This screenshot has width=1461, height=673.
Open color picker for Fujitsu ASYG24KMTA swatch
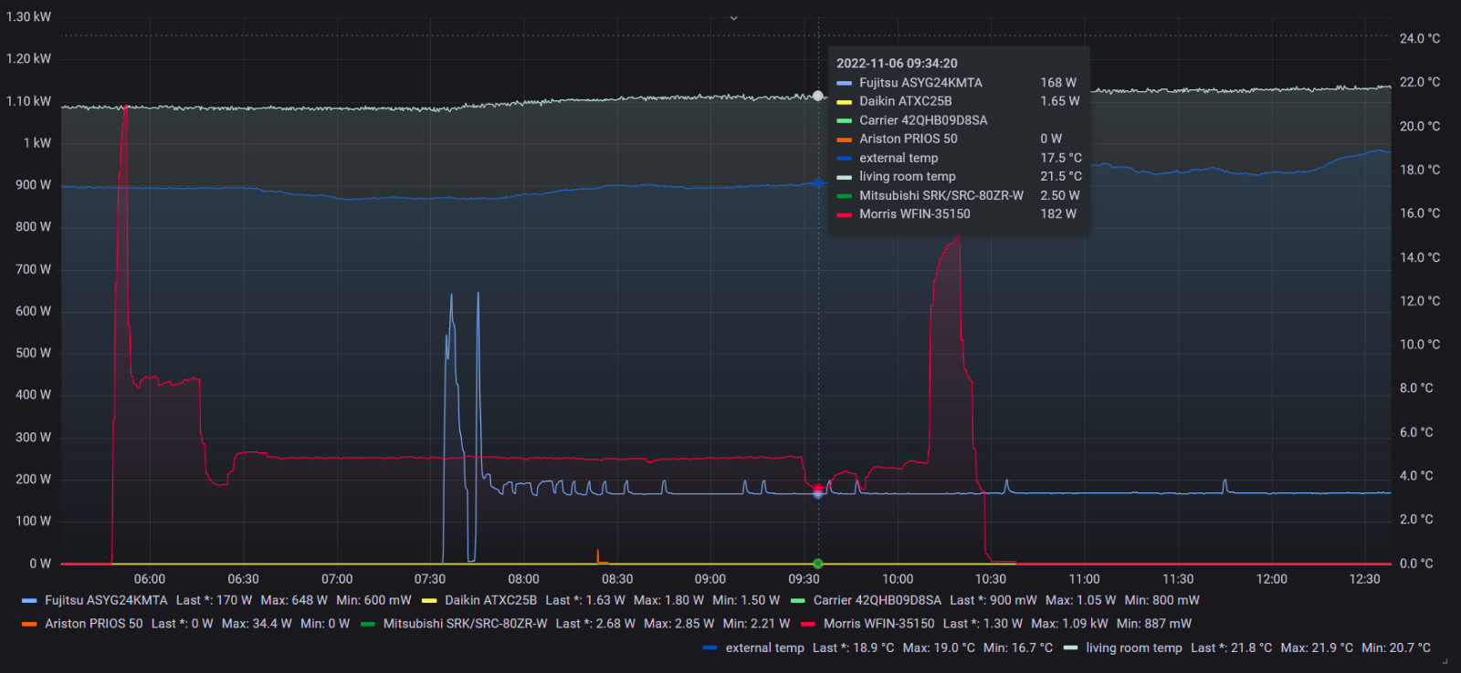tap(29, 600)
